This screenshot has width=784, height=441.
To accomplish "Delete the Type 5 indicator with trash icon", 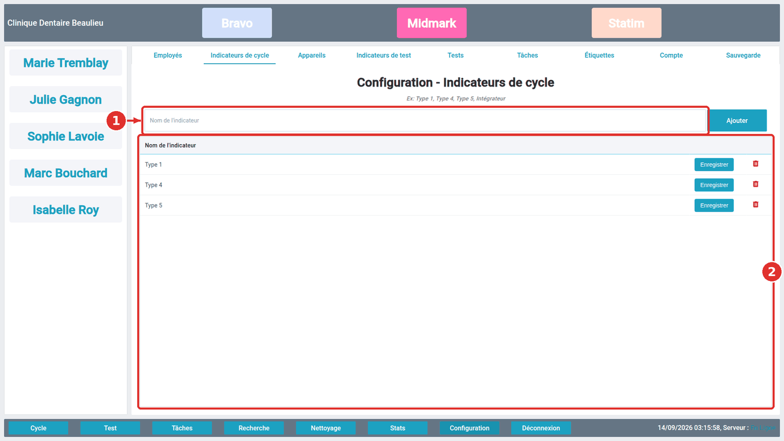I will (x=755, y=205).
